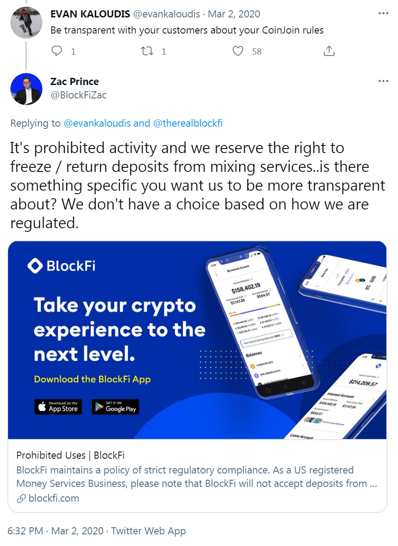The height and width of the screenshot is (546, 398).
Task: Open the Prohibited Uses | BlockFi link title
Action: [70, 455]
